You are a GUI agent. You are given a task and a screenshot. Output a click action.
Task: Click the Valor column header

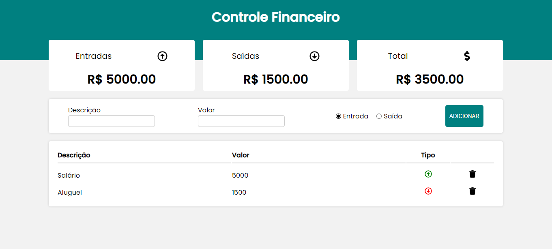[x=241, y=155]
